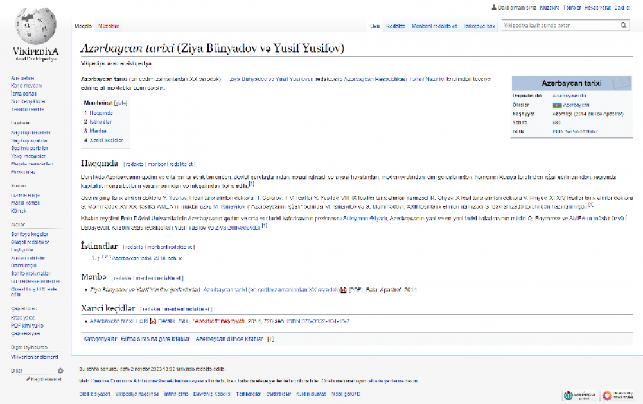Image resolution: width=643 pixels, height=404 pixels.
Task: Switch to the Müzakirə tab
Action: [x=109, y=26]
